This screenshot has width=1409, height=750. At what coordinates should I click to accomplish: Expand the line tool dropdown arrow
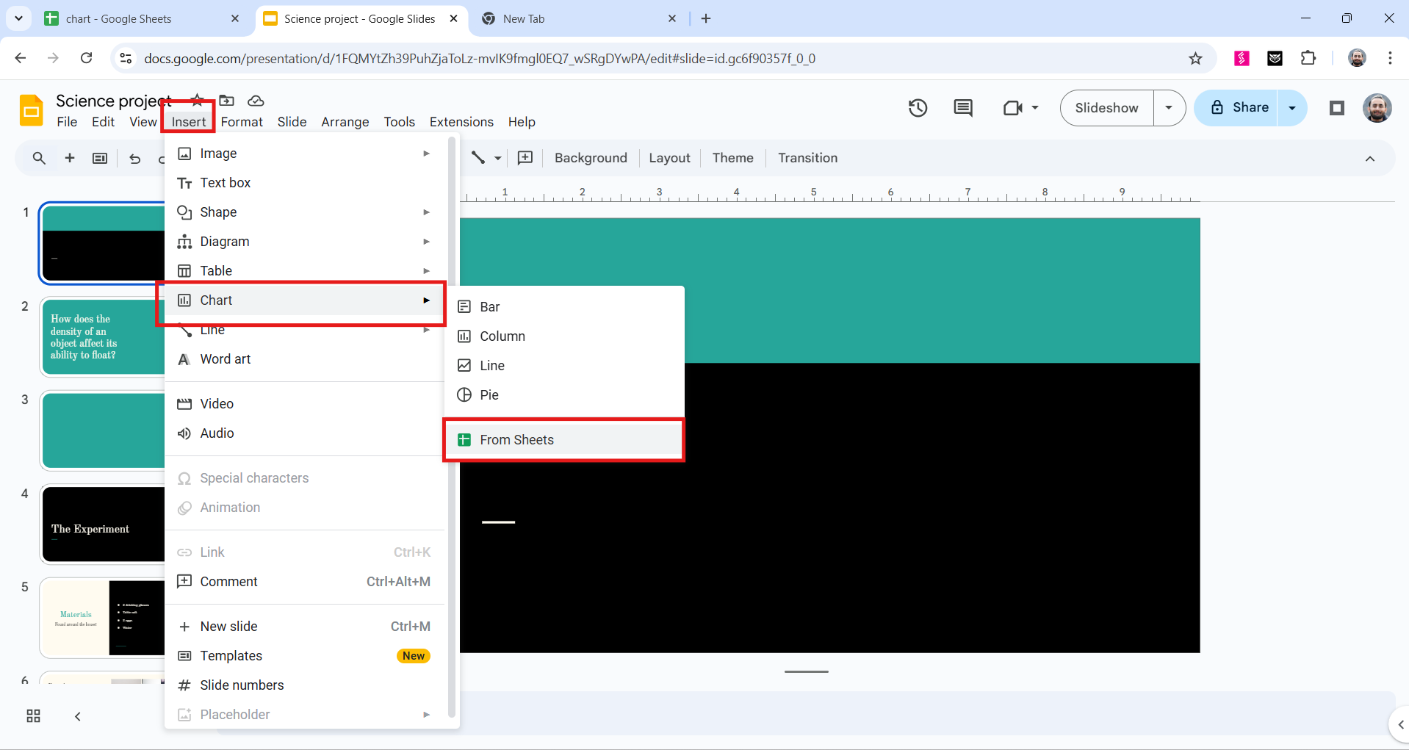(x=498, y=158)
